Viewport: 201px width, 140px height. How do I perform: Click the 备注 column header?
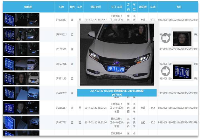(x=179, y=7)
